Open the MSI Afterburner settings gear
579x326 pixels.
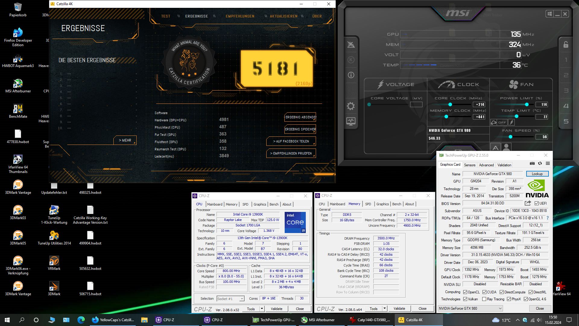(x=351, y=106)
